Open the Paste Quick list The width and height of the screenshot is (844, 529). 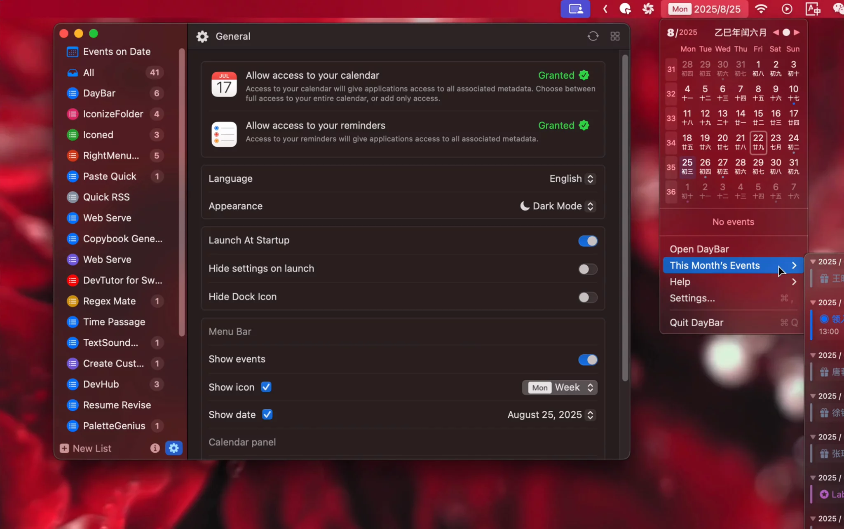[116, 176]
